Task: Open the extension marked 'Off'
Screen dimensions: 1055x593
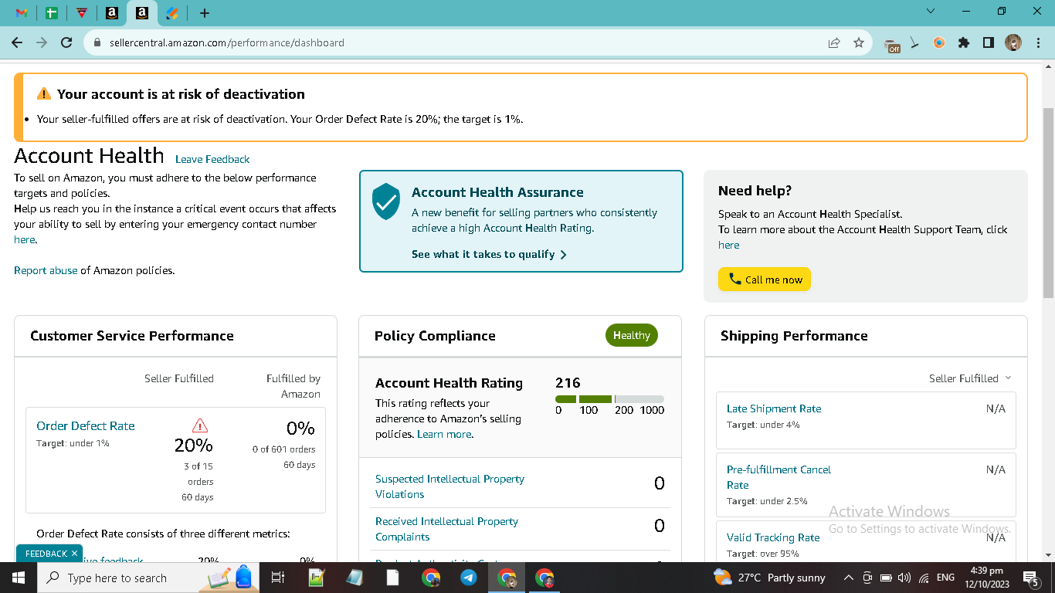Action: [892, 44]
